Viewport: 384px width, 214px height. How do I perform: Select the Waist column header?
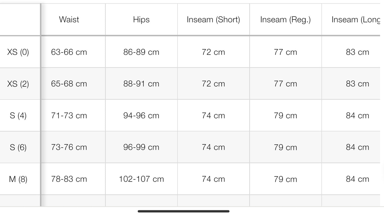[69, 20]
